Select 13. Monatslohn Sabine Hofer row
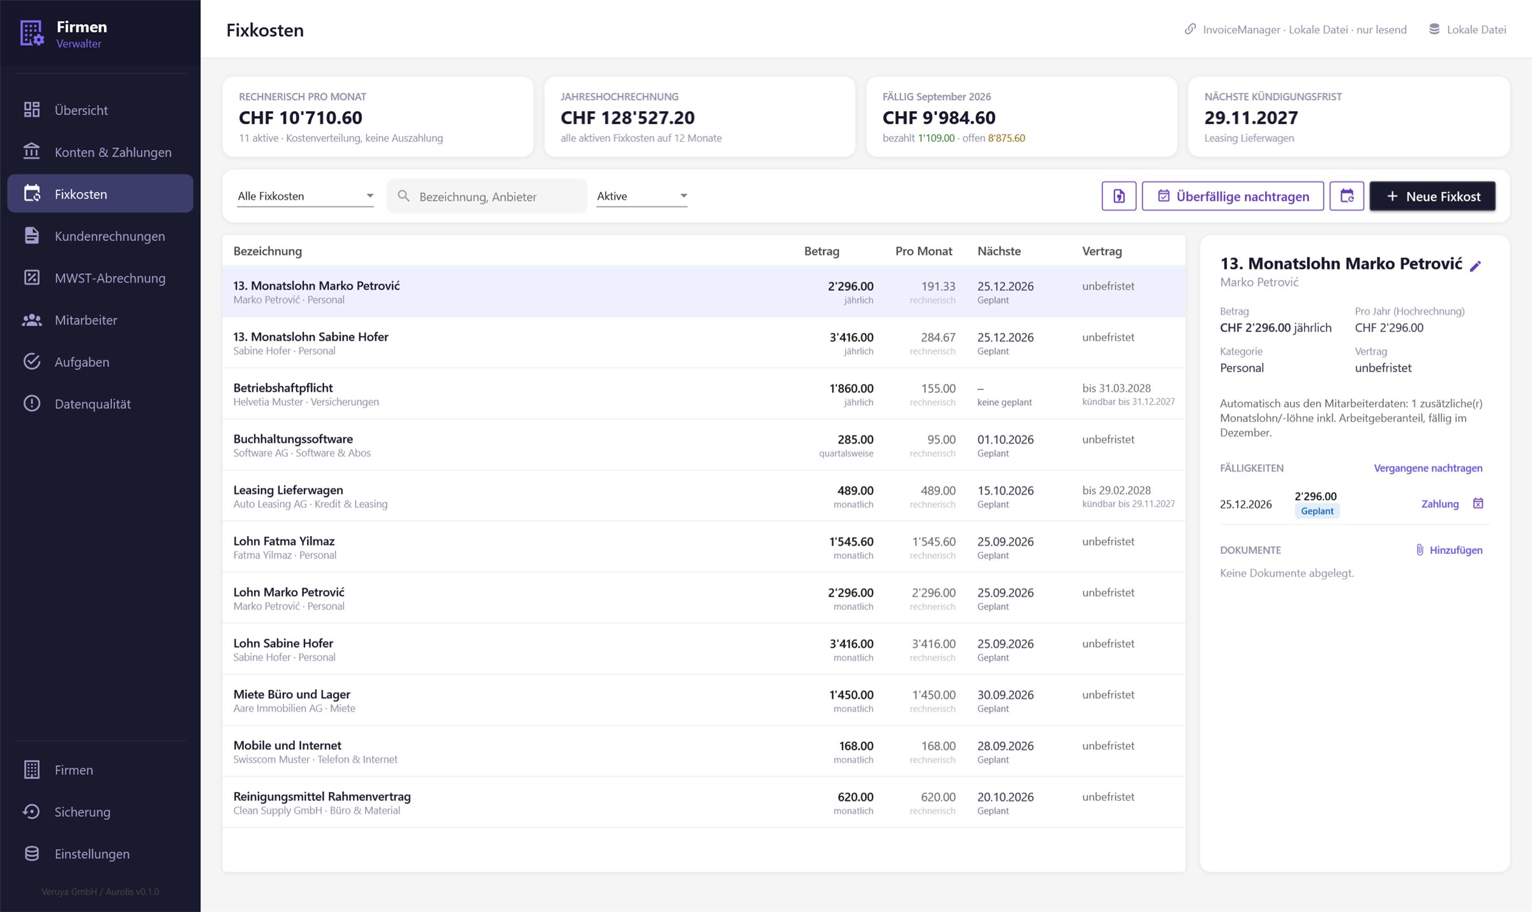 pos(703,343)
